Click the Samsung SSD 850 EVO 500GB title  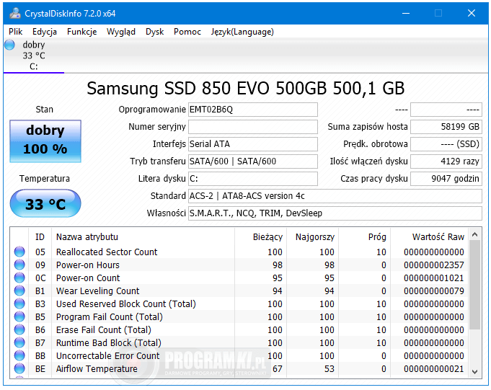point(245,88)
